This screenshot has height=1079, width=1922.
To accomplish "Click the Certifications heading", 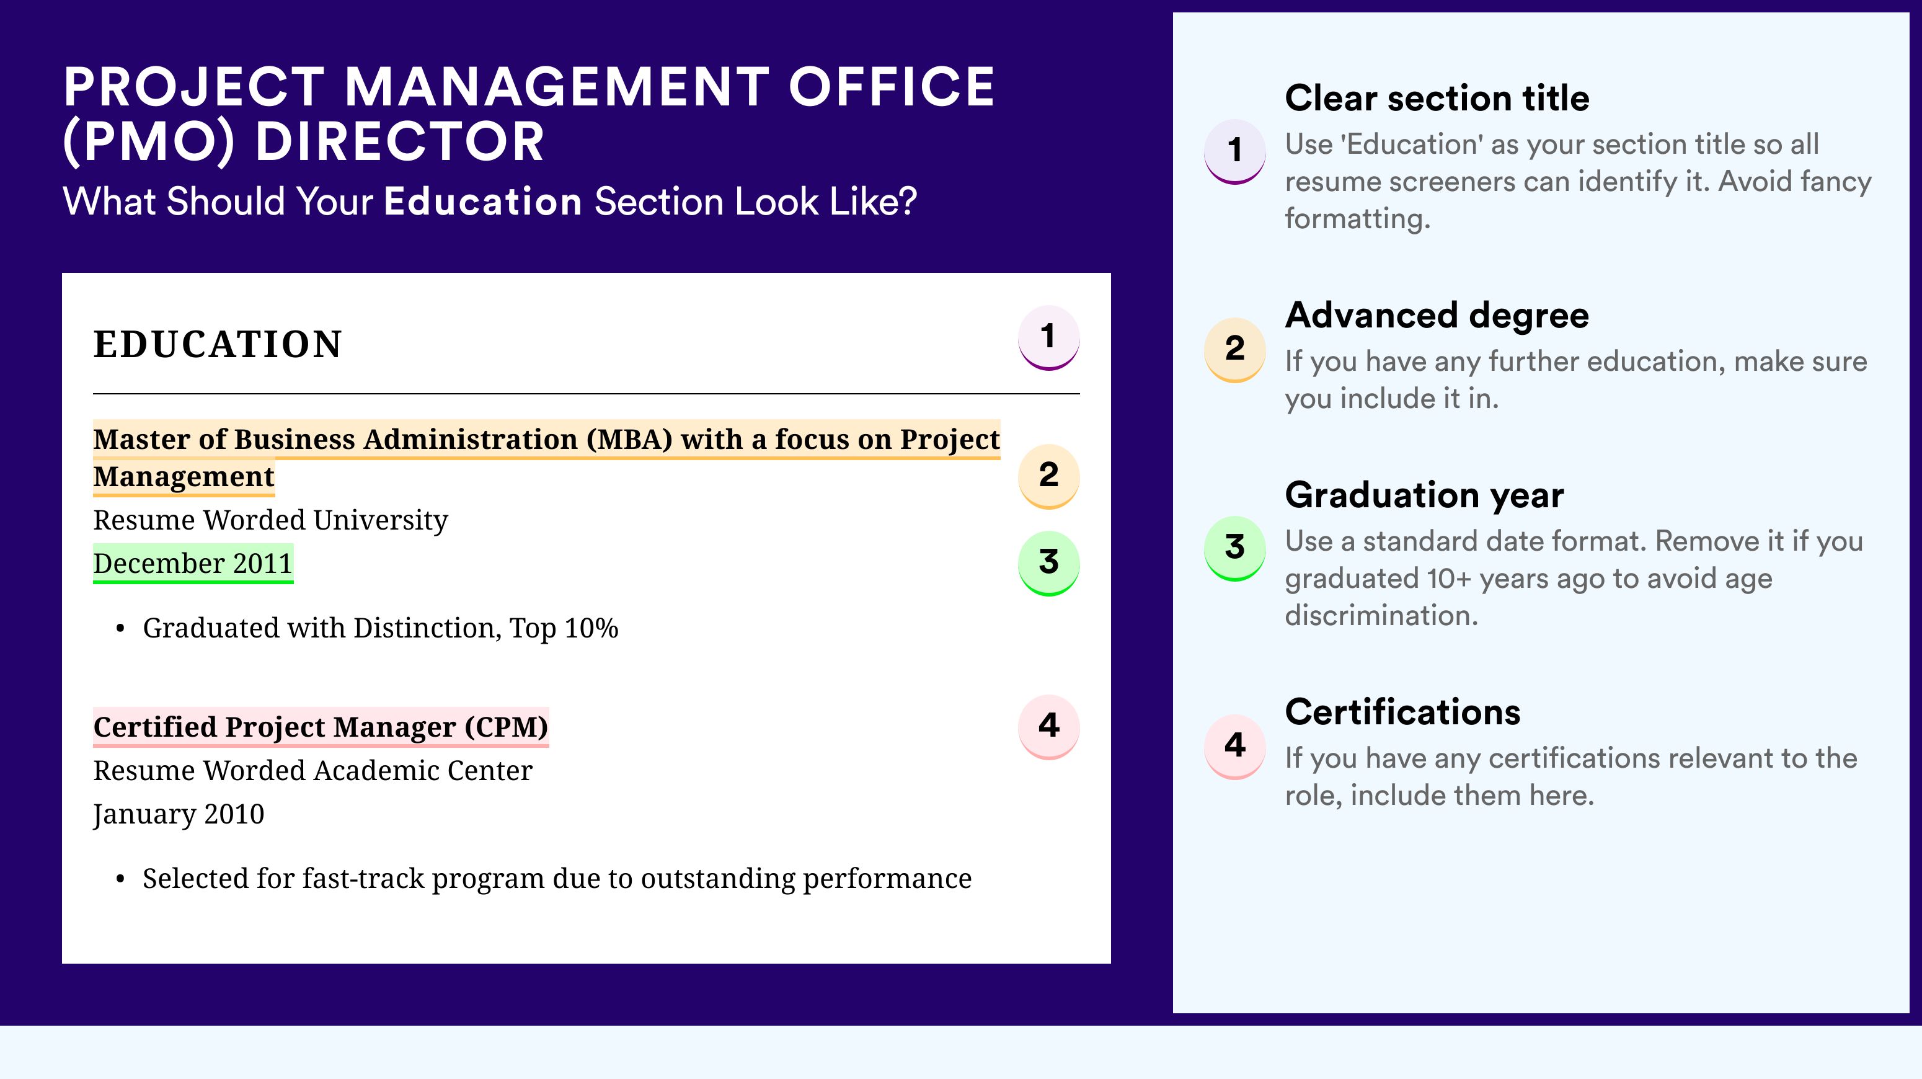I will click(1402, 712).
